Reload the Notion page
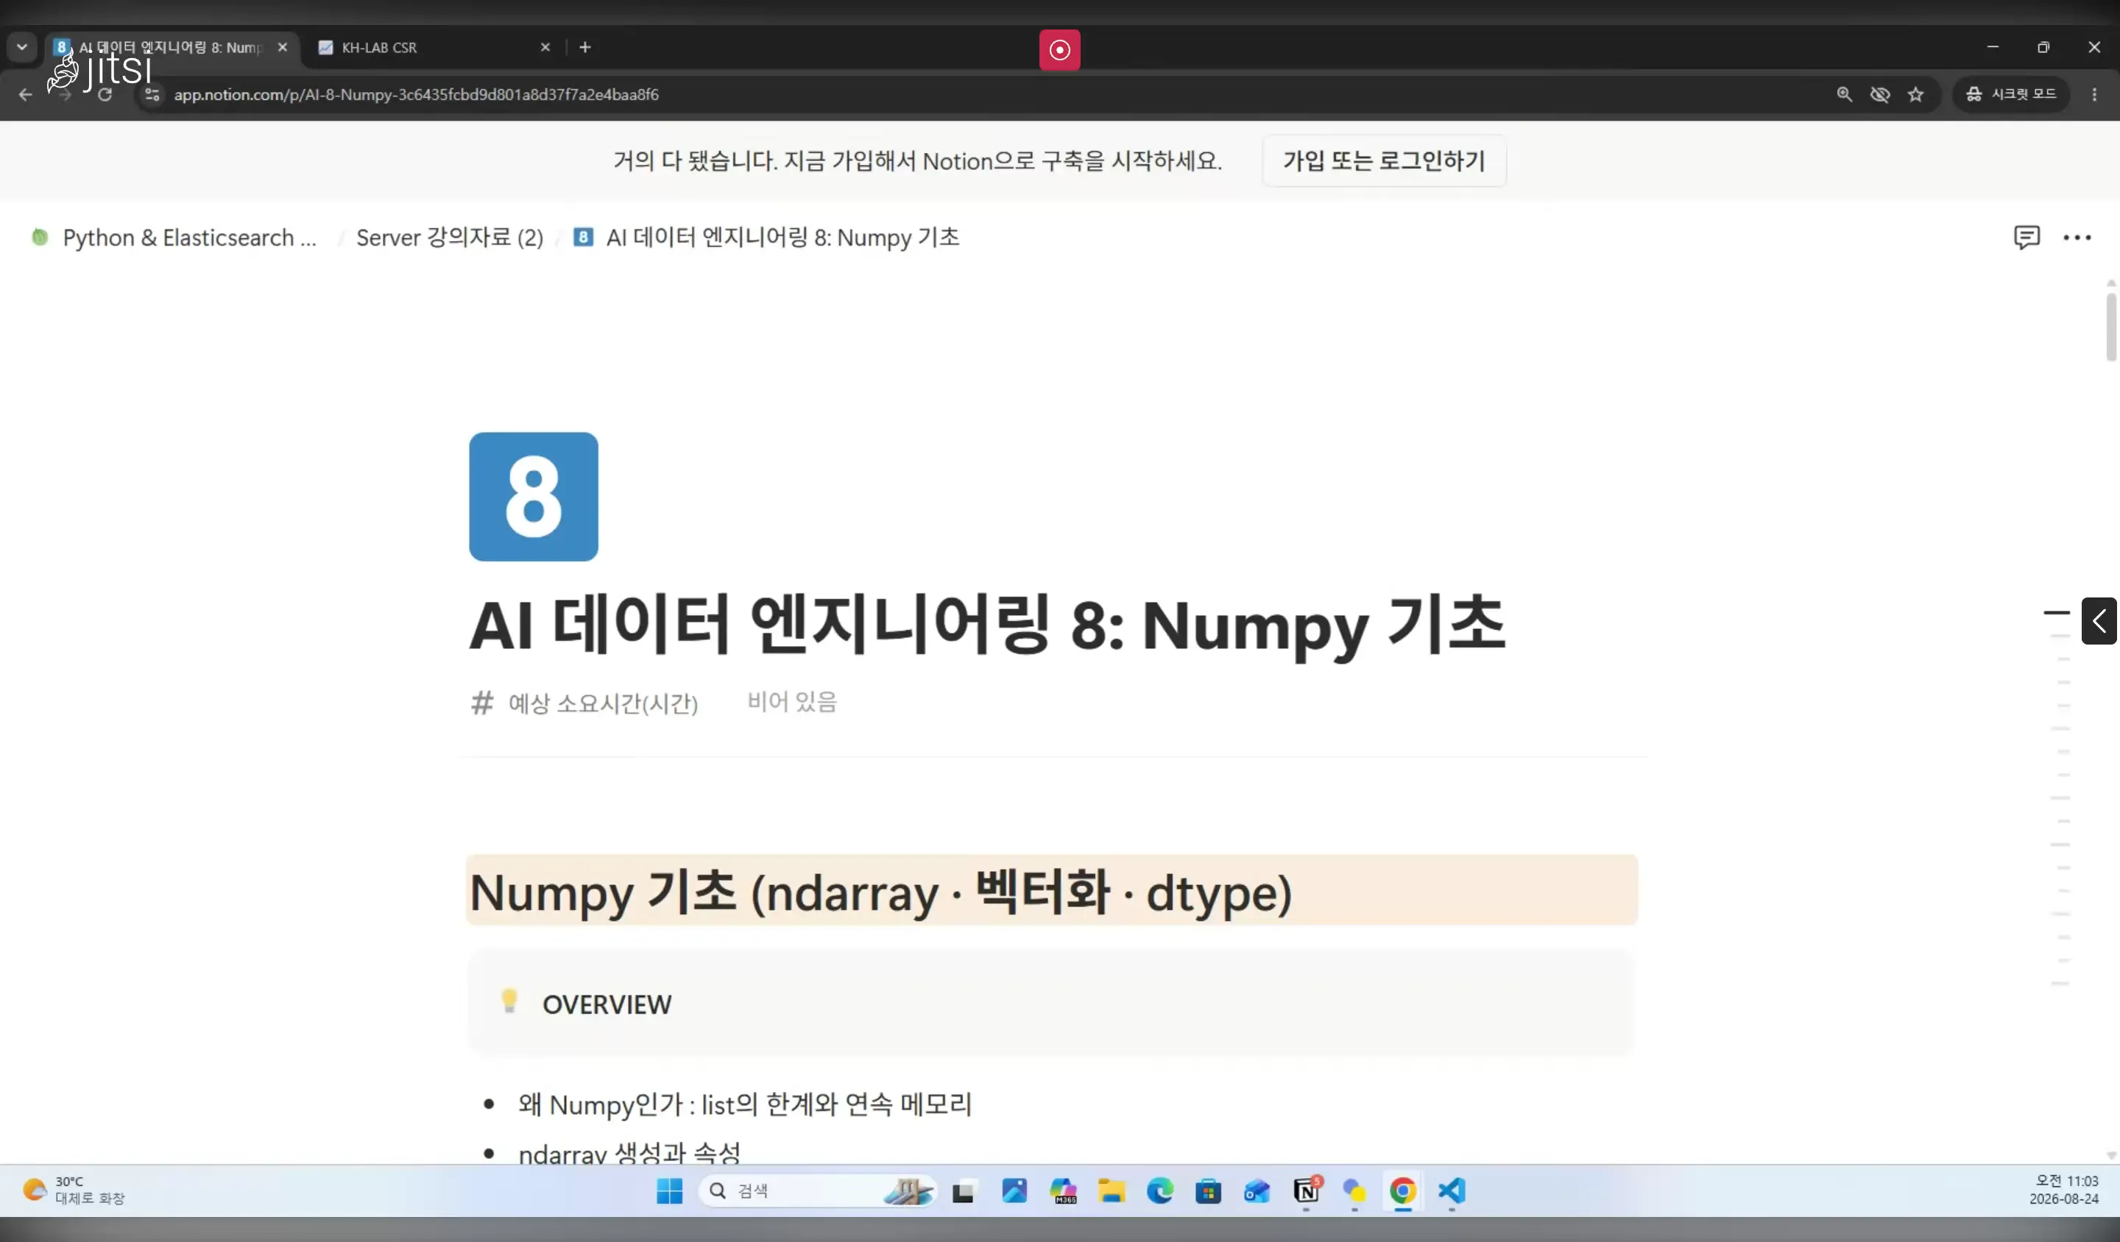 105,94
